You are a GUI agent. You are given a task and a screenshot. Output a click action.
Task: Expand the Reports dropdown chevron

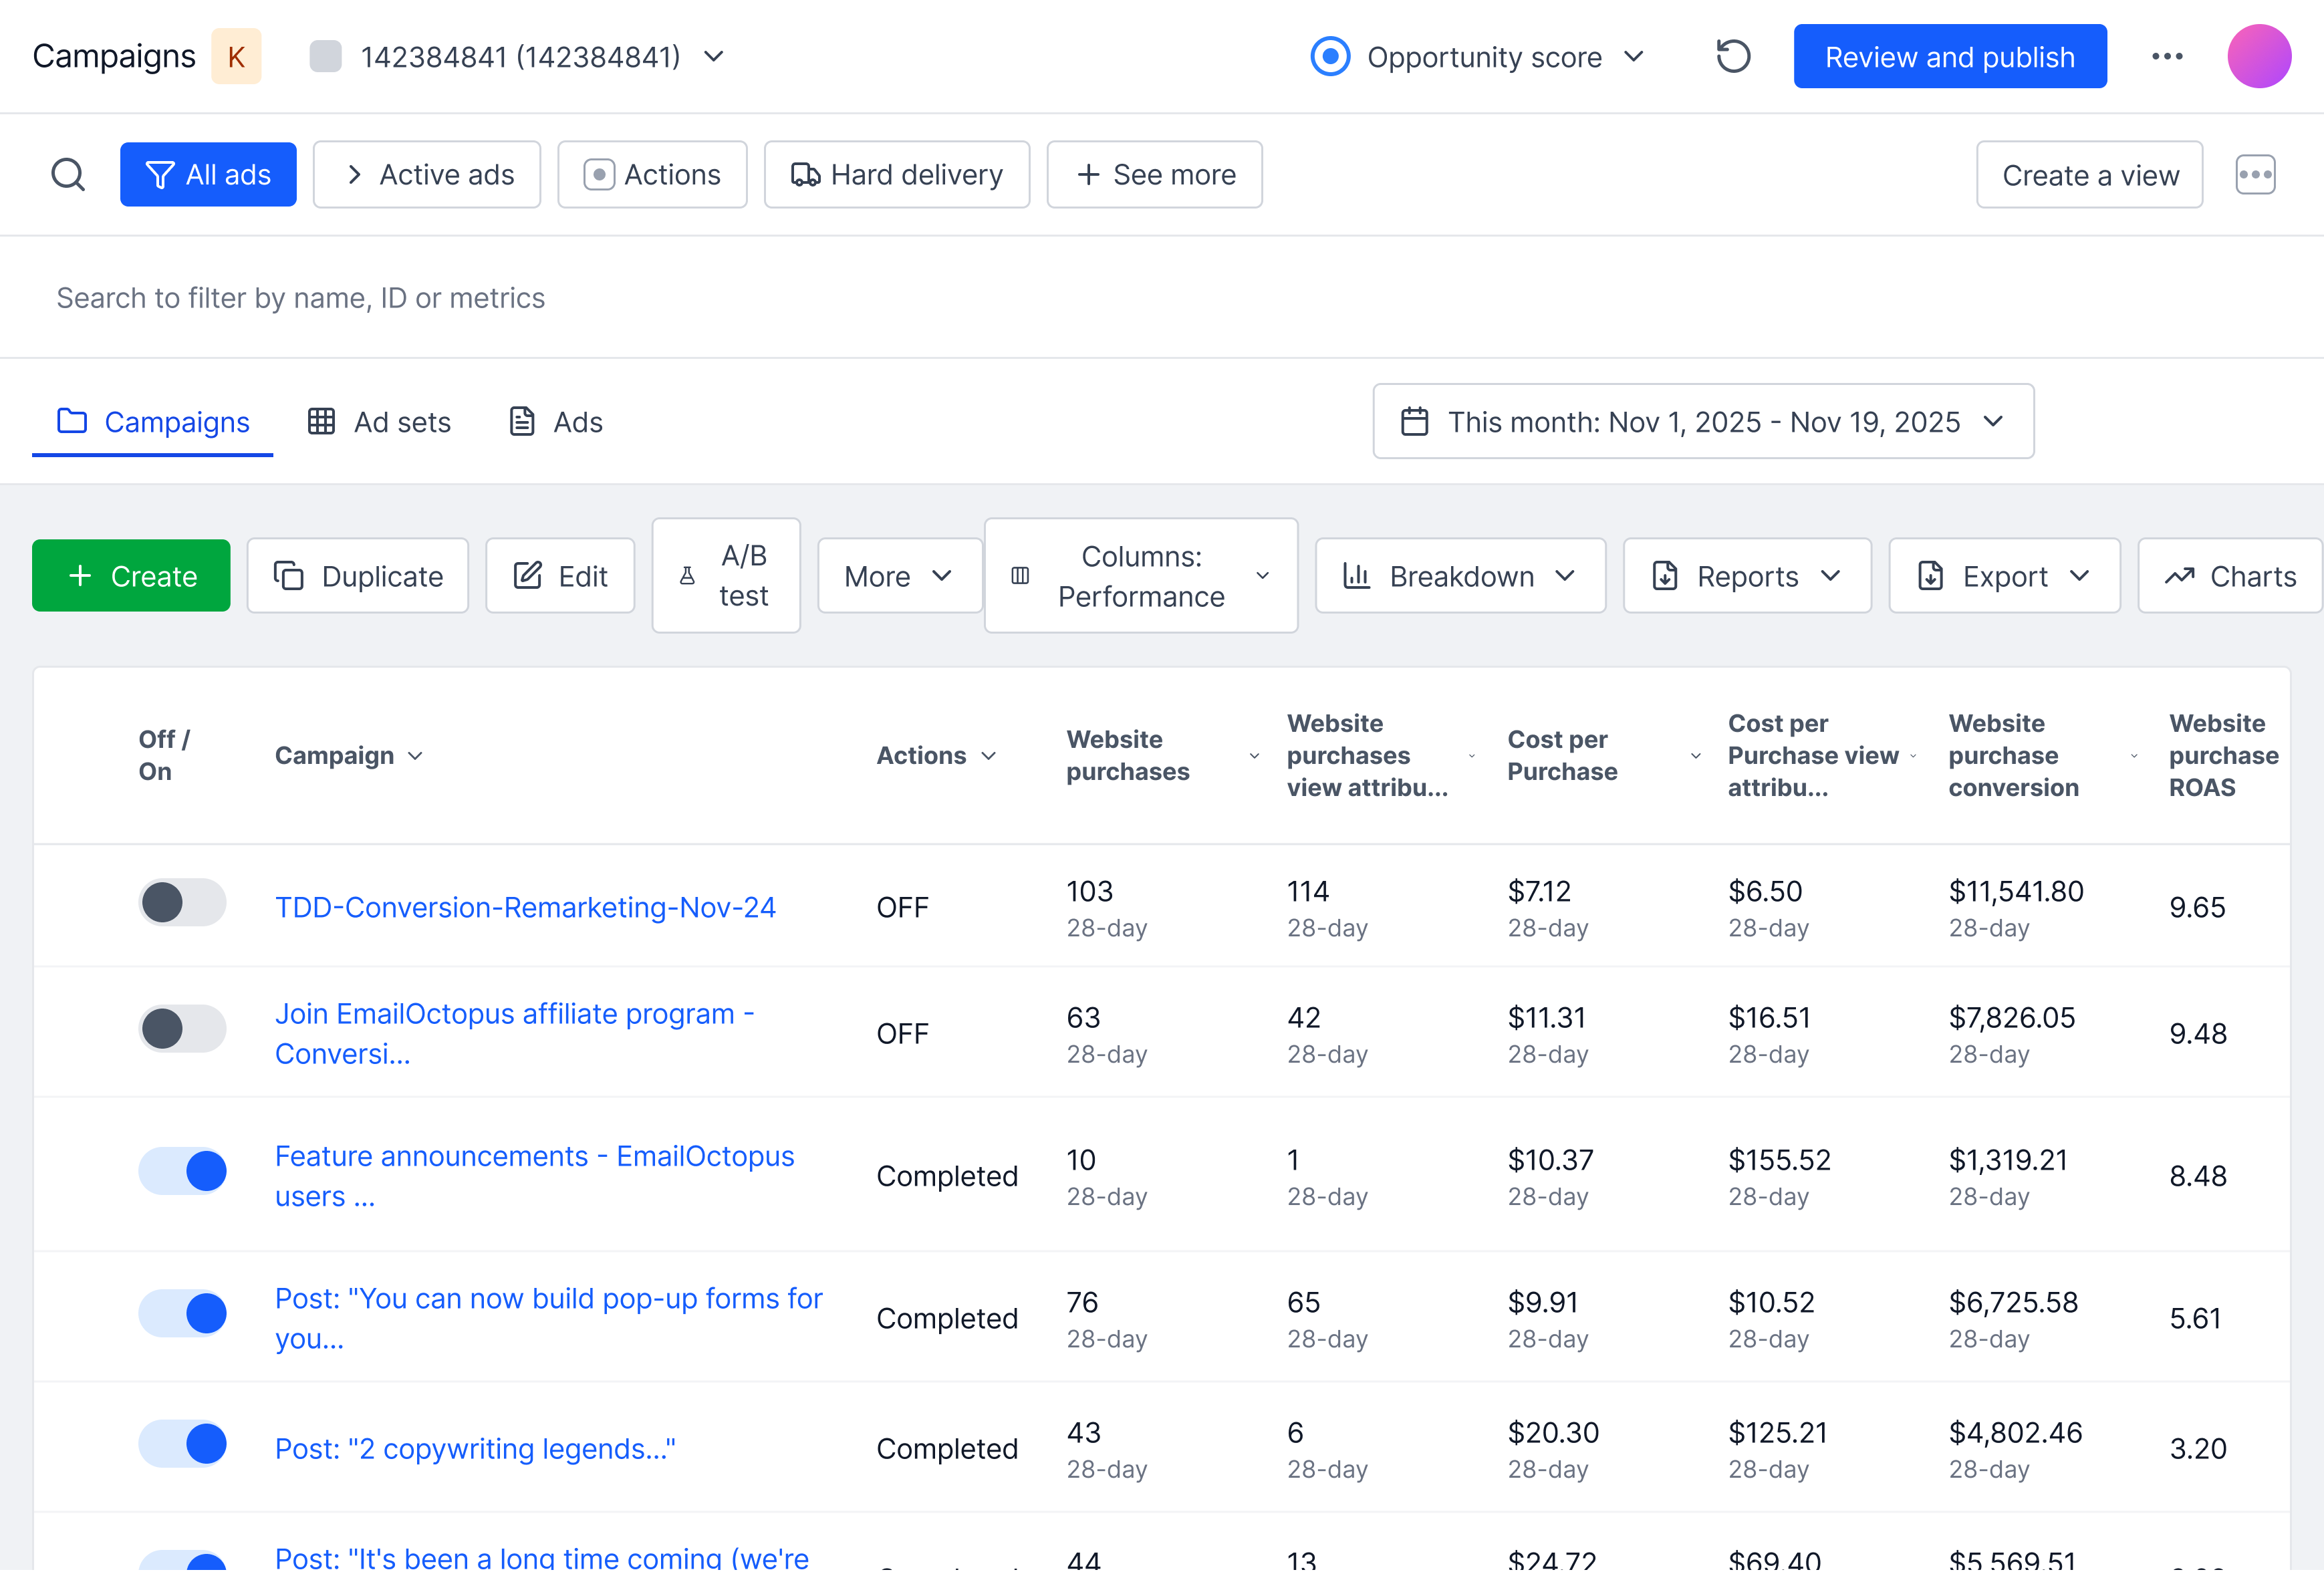[x=1831, y=576]
